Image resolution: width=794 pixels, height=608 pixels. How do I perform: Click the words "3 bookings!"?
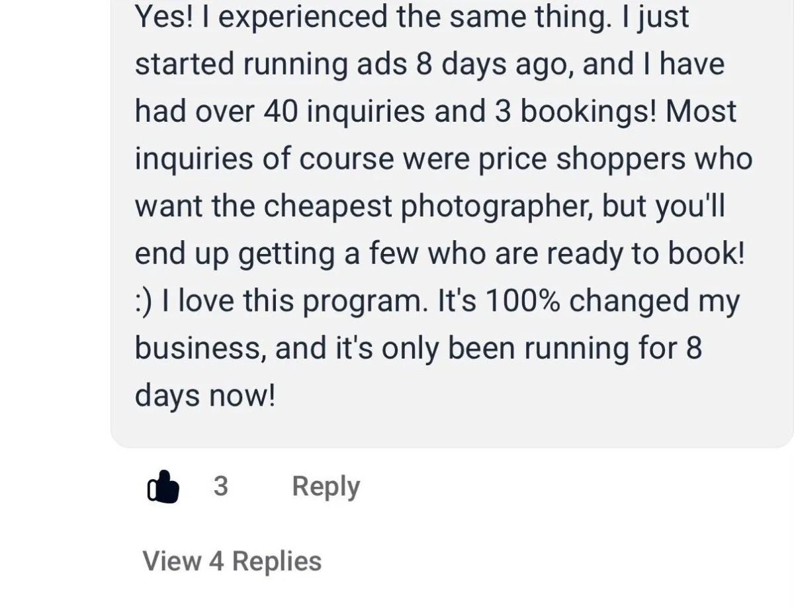click(x=576, y=112)
